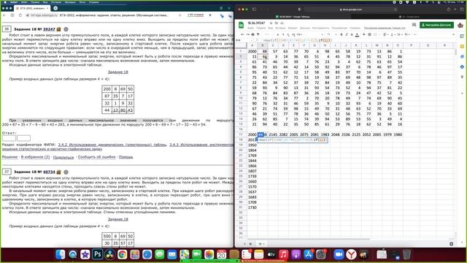The height and width of the screenshot is (263, 467).
Task: Redo action in Google Sheets toolbar
Action: [x=247, y=34]
